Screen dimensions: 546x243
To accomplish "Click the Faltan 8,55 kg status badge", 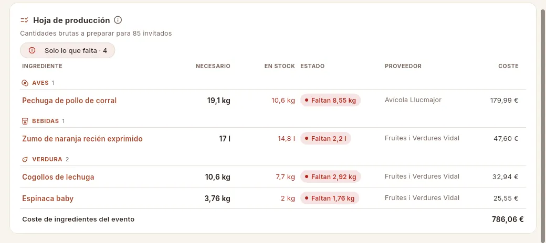I will pos(330,101).
